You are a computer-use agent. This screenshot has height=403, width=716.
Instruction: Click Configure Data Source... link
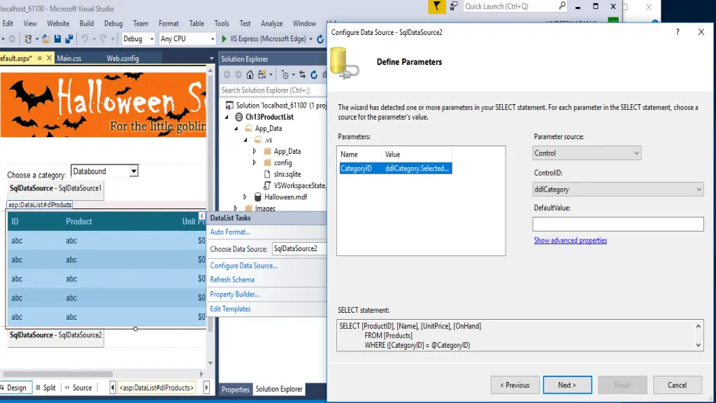243,265
